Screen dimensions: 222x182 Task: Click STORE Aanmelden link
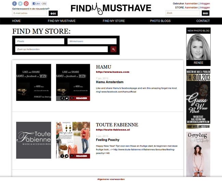[191, 8]
